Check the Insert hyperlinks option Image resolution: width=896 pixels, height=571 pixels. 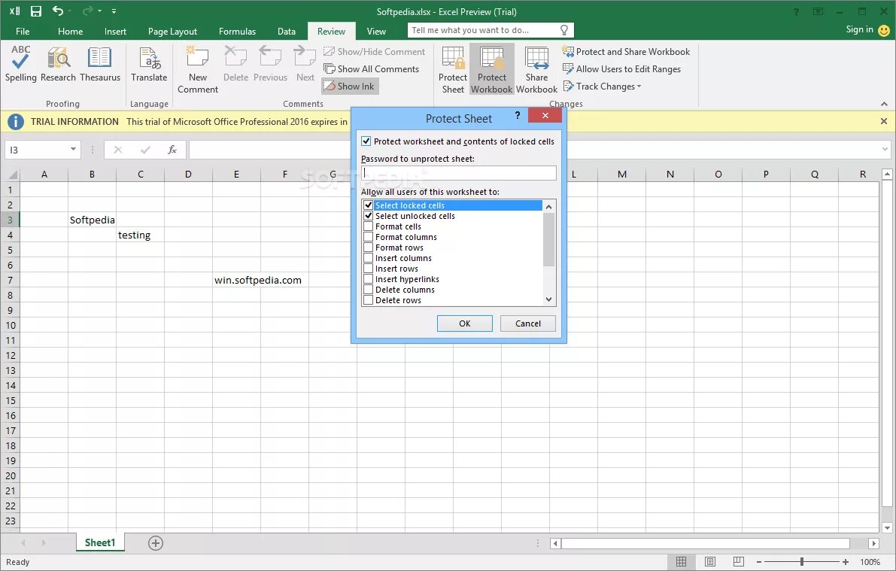point(369,279)
